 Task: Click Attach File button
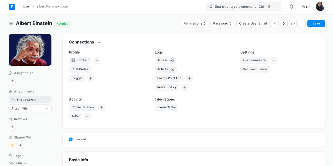30,108
